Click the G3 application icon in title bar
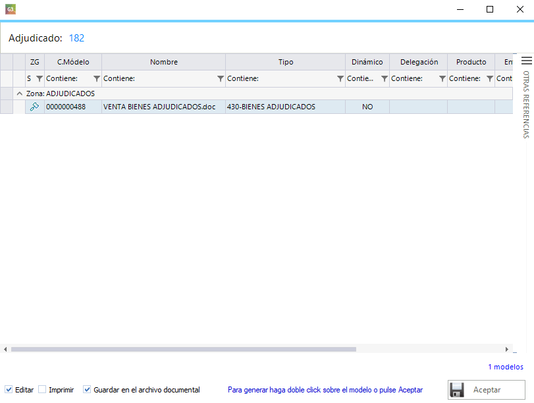This screenshot has height=403, width=534. (11, 9)
